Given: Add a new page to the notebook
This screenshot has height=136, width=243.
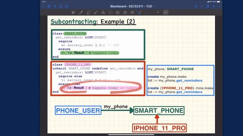Looking at the screenshot, I should [x=208, y=6].
